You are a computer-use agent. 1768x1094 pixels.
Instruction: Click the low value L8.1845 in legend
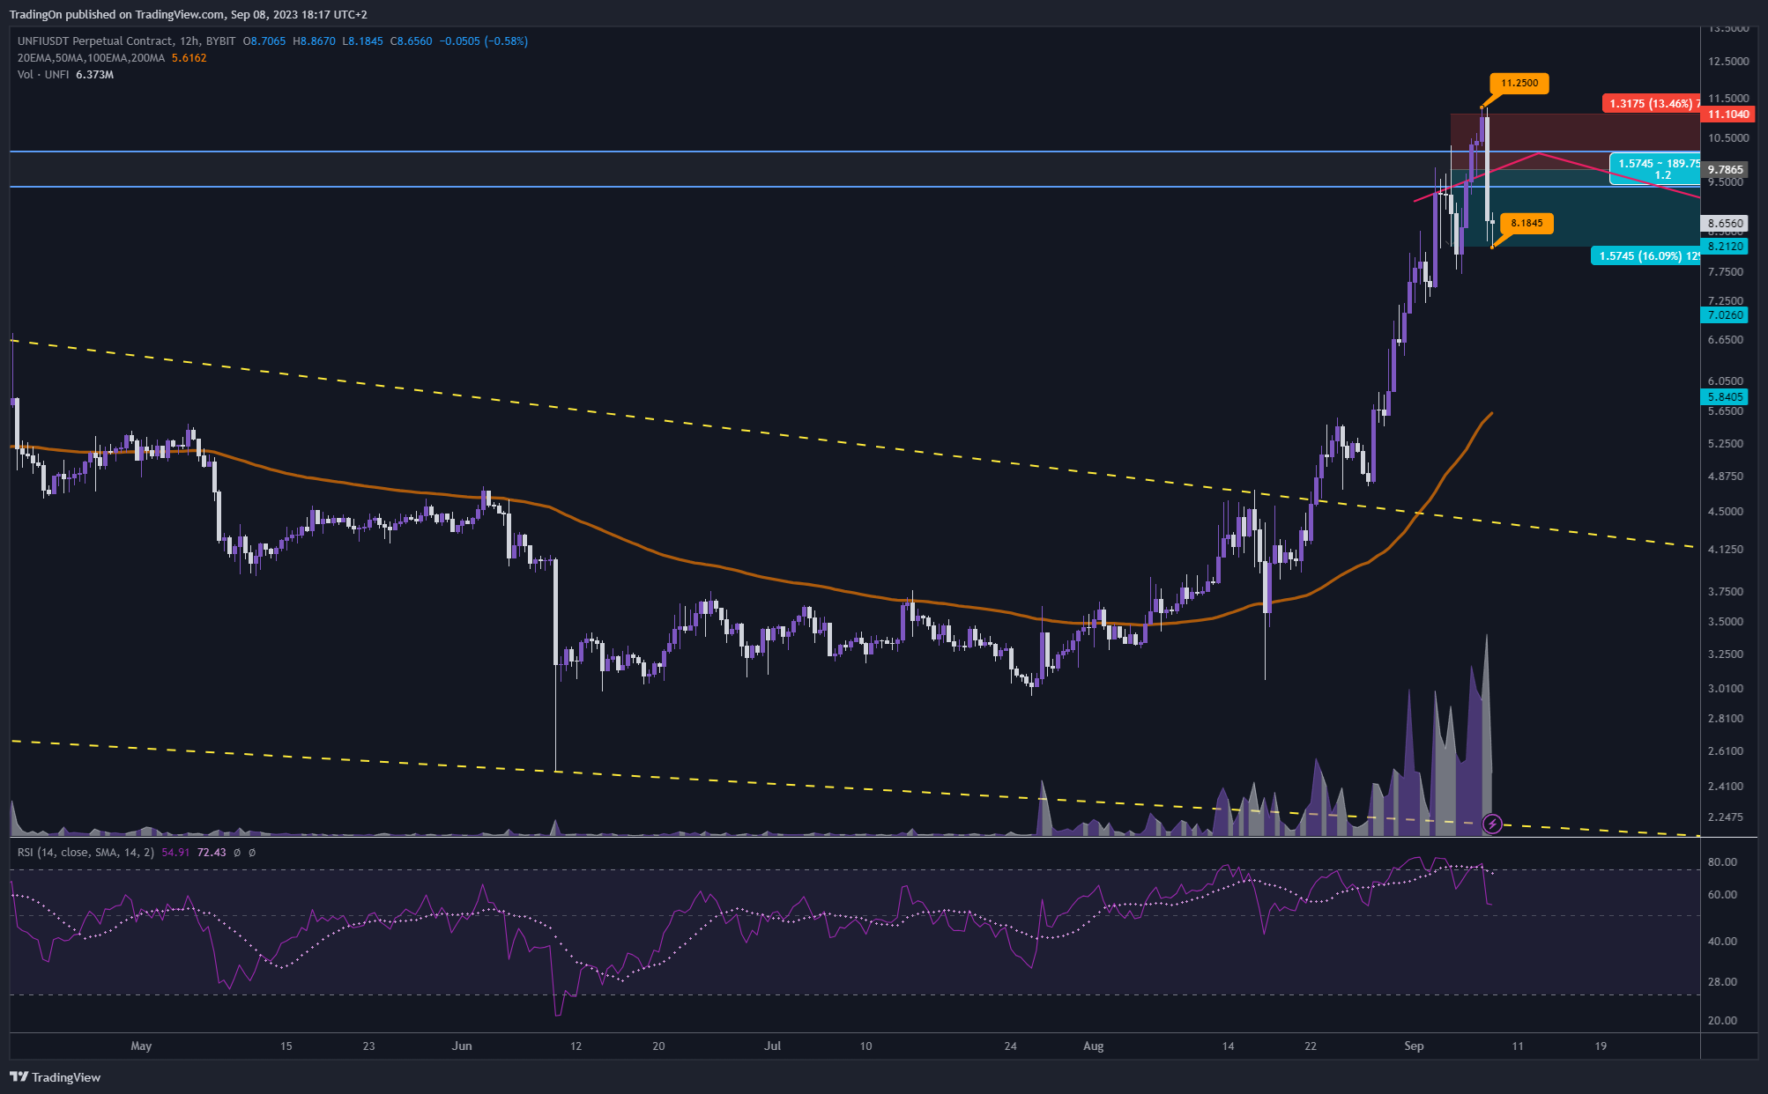362,41
